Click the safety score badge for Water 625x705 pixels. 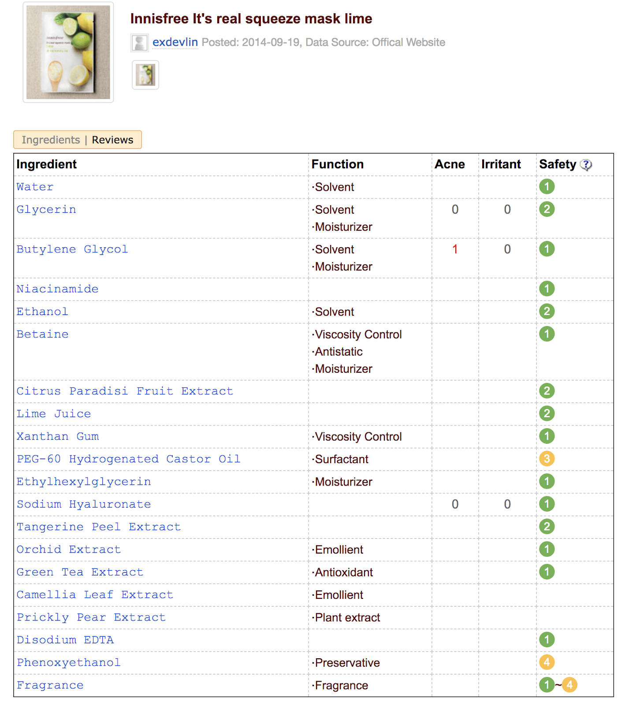pos(547,186)
